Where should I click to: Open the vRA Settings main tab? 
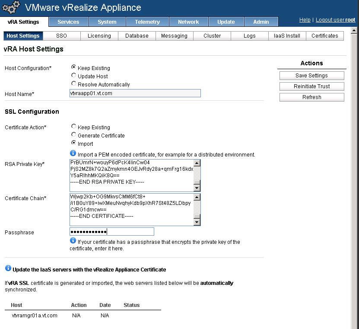coord(24,22)
